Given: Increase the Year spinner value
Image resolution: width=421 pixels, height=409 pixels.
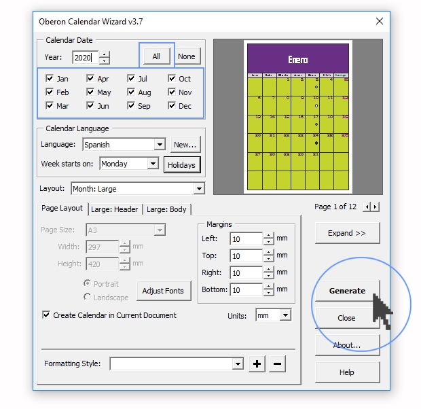Looking at the screenshot, I should pyautogui.click(x=105, y=54).
